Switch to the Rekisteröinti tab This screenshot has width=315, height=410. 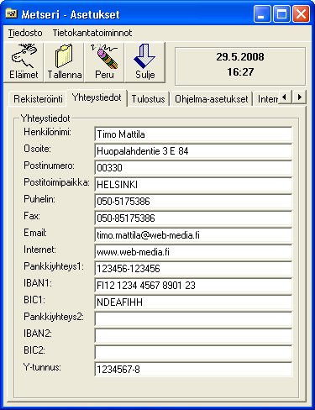click(x=38, y=99)
